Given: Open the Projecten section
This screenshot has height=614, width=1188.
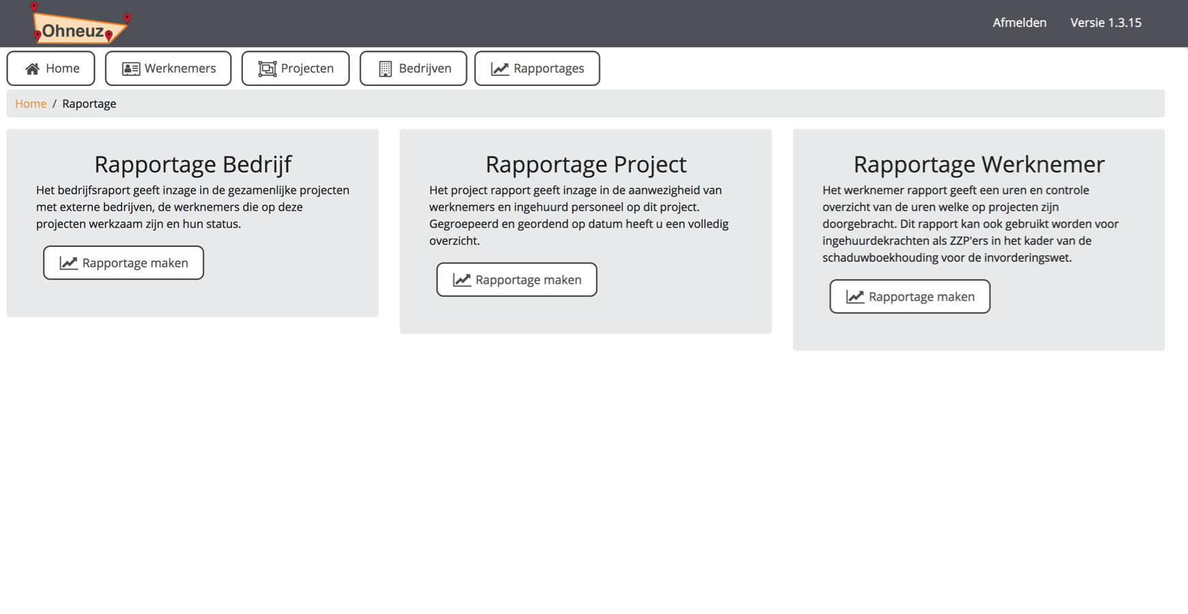Looking at the screenshot, I should pos(296,68).
